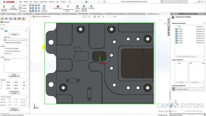The width and height of the screenshot is (206, 116).
Task: Click the faded green confirmation check in the viewport corner
Action: click(x=160, y=20)
